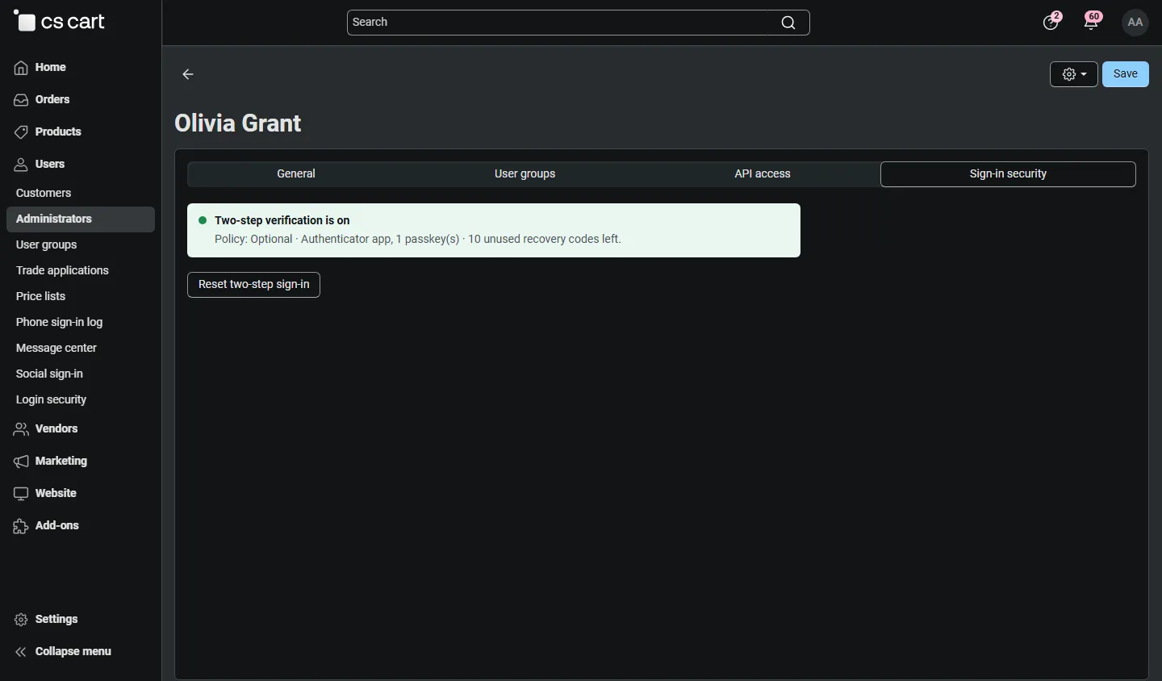
Task: Click the Add-ons puzzle icon
Action: pos(22,526)
